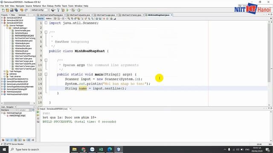Open HelloWorld.java in project tree
Screen dimensions: 273x153
(21, 33)
